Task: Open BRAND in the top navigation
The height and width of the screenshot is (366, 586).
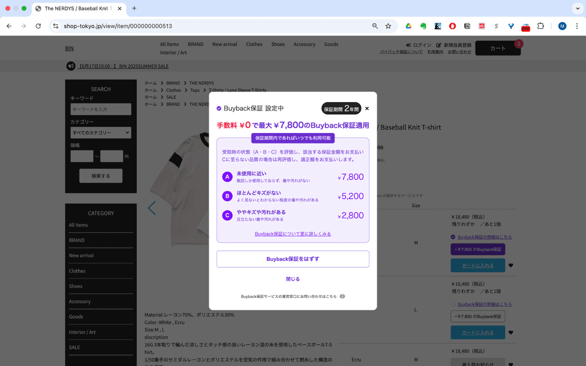Action: point(195,44)
